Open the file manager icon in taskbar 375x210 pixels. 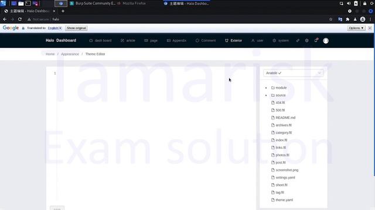click(21, 3)
